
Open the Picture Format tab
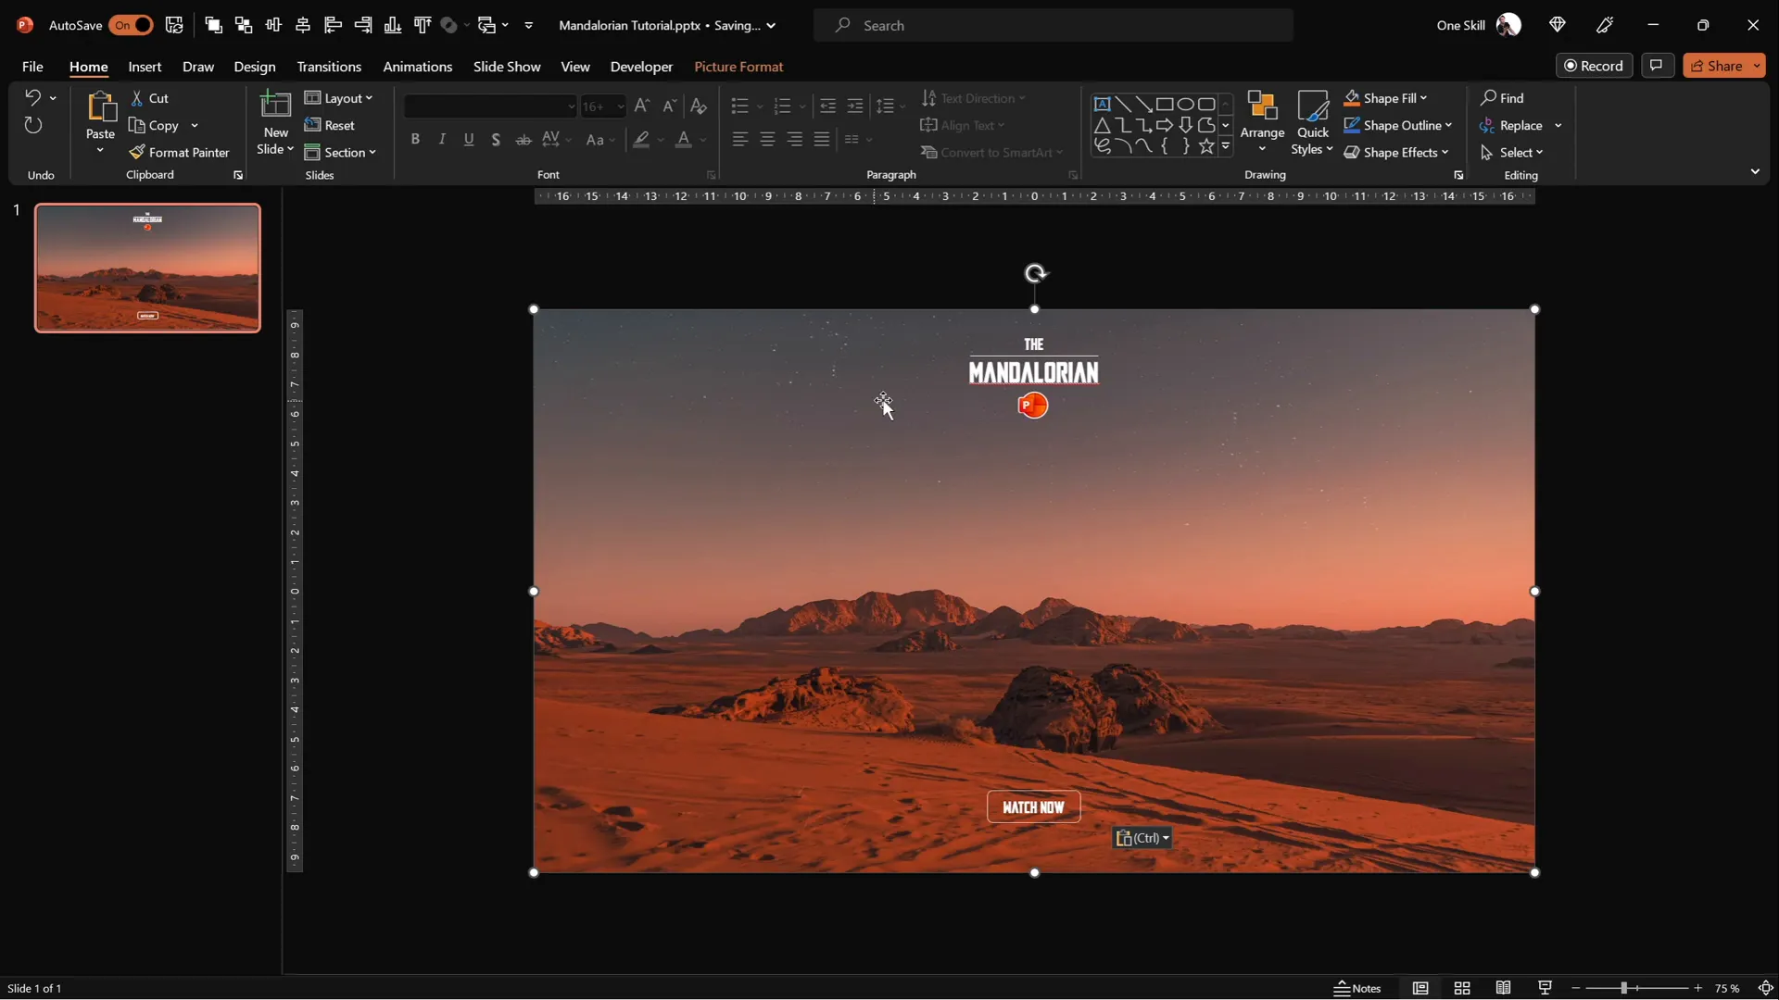738,67
